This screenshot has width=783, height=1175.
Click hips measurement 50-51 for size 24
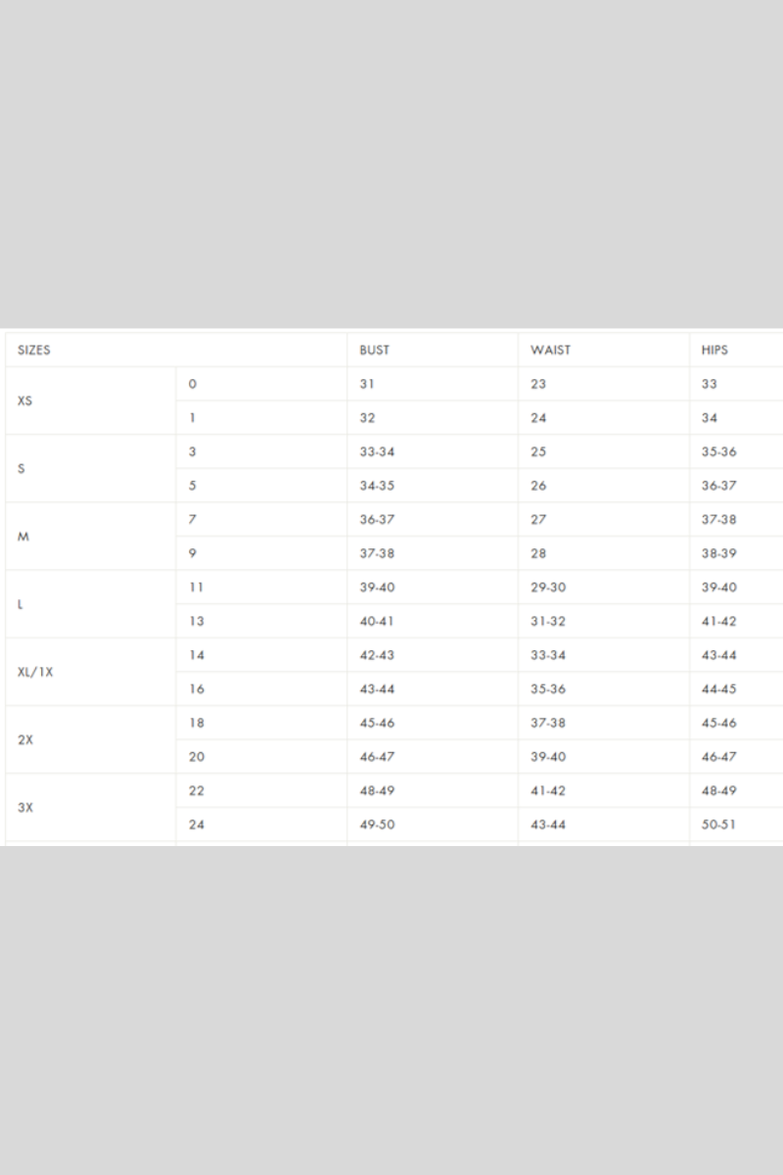coord(718,824)
